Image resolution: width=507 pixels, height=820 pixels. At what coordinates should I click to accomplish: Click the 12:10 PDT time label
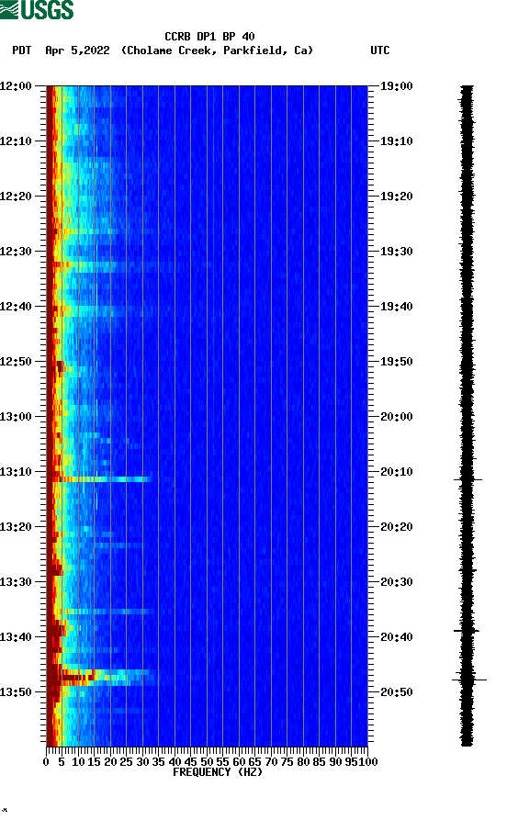(x=16, y=141)
